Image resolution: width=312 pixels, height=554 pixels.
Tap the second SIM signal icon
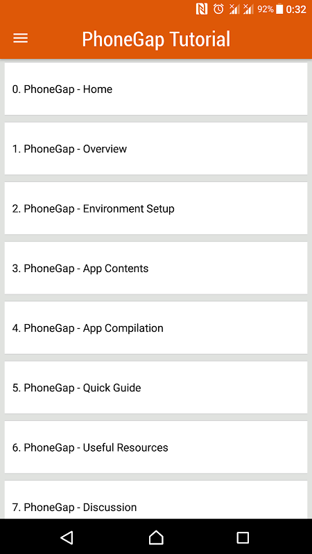248,9
